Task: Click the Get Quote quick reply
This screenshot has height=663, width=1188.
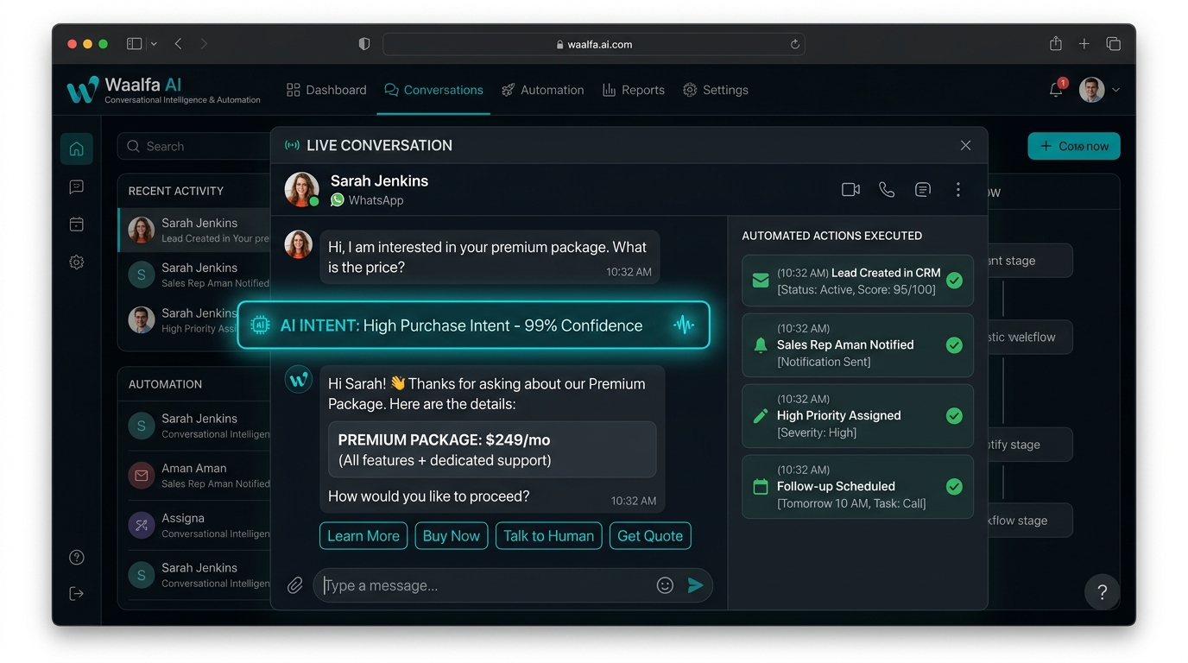Action: 650,536
